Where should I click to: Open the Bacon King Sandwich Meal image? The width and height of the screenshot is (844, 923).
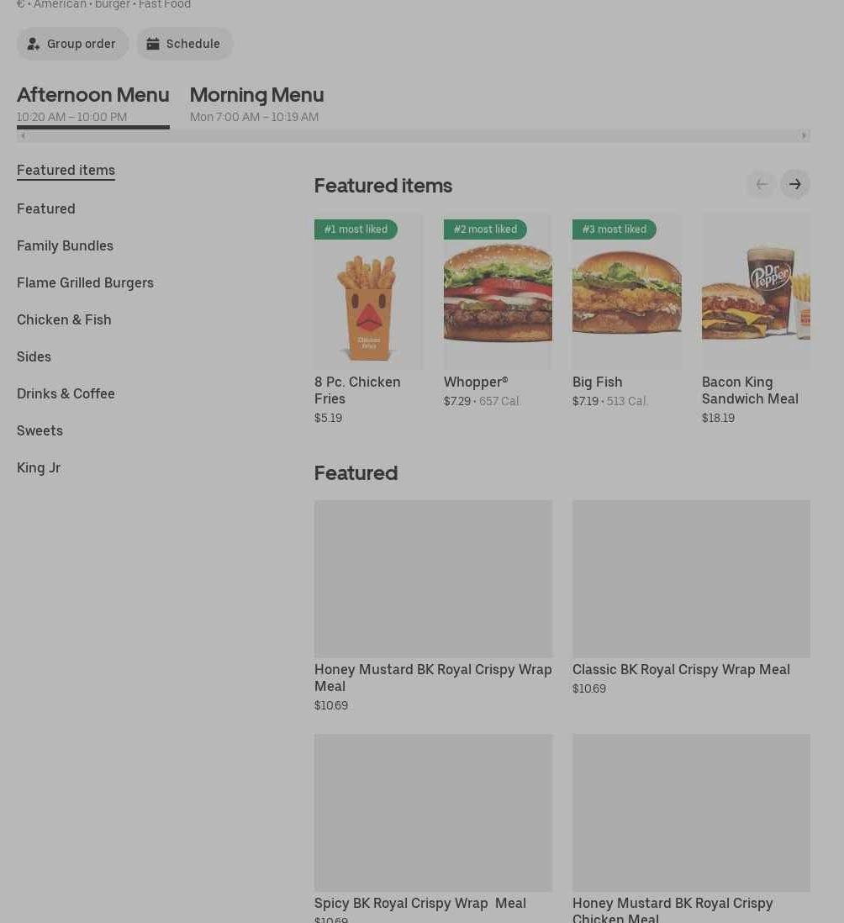click(756, 293)
